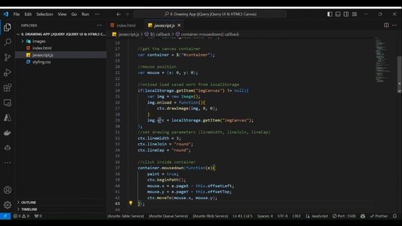402x226 pixels.
Task: Open the Search view
Action: click(x=8, y=42)
